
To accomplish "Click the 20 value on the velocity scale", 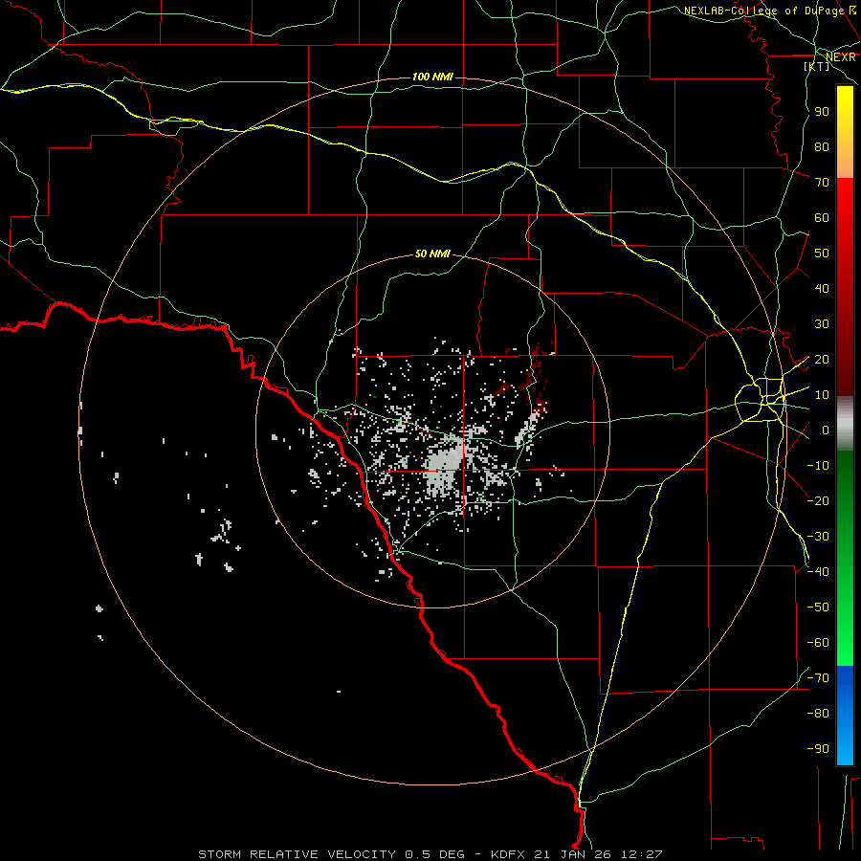I will pyautogui.click(x=822, y=359).
